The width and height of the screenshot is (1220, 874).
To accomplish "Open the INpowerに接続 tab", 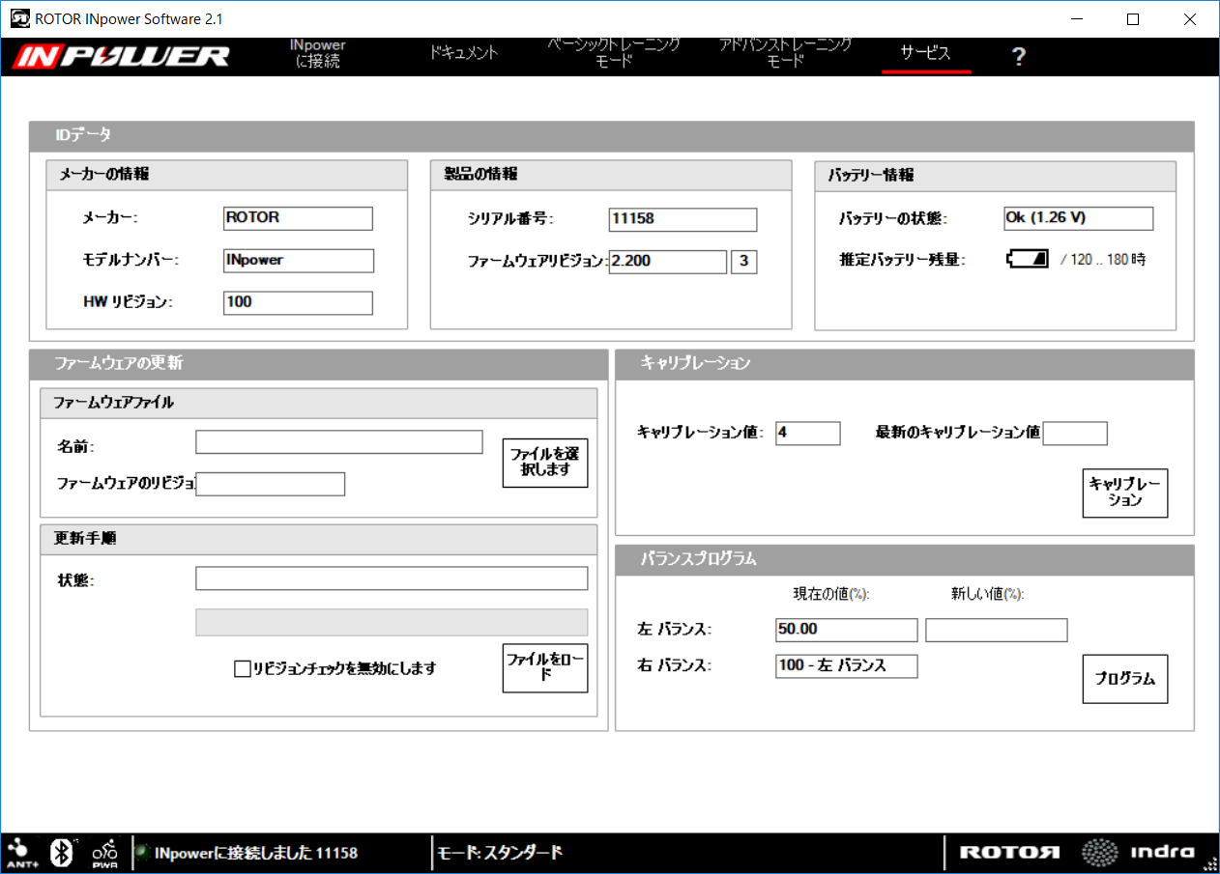I will [x=317, y=53].
